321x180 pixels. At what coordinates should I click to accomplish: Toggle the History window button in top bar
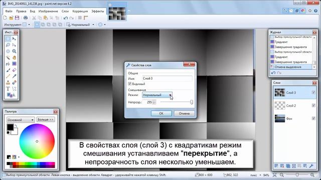[x=291, y=10]
